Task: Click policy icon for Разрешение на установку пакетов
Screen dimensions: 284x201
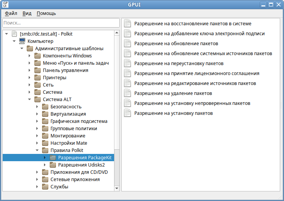Action: coord(127,113)
